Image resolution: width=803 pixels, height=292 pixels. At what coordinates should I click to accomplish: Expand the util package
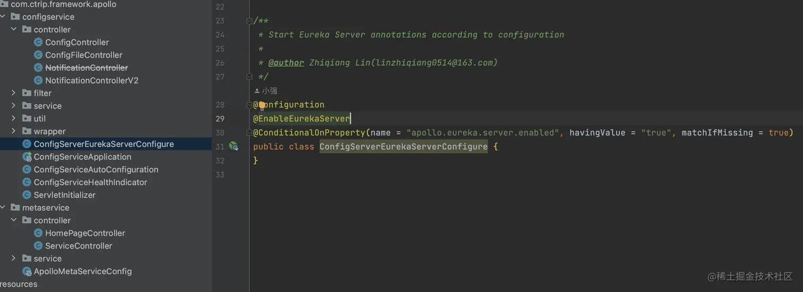pos(14,119)
